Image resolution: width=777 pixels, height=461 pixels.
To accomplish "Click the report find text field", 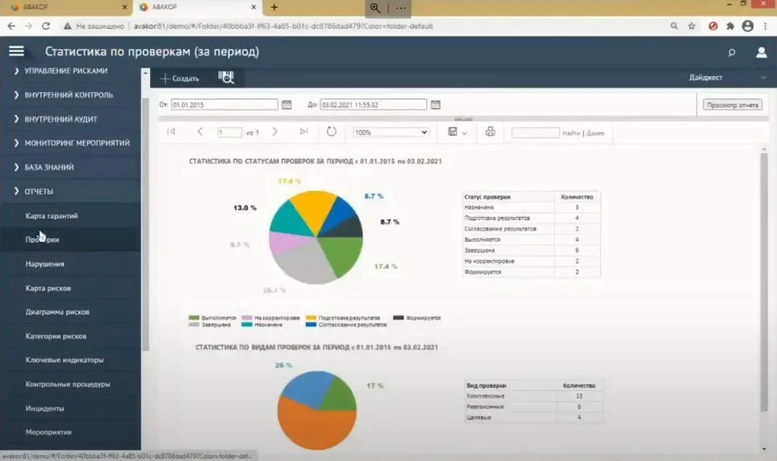I will [535, 132].
